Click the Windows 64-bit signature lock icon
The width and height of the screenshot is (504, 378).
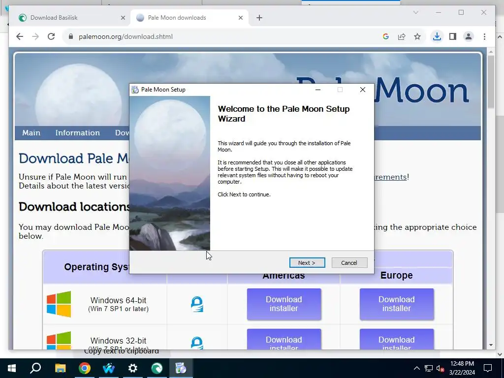[197, 304]
